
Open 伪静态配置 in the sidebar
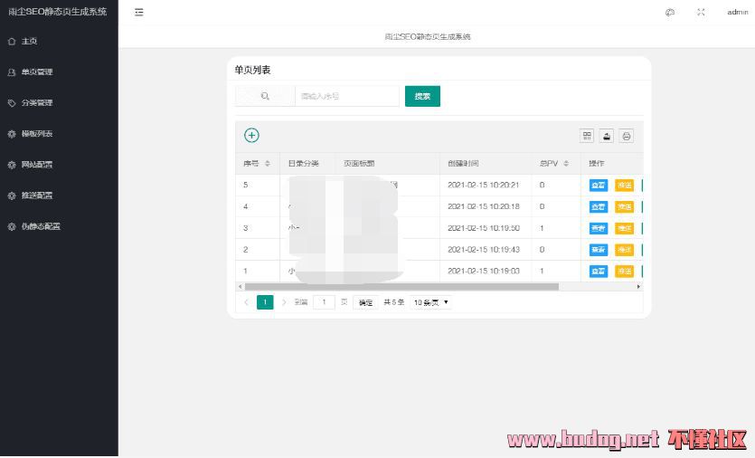pyautogui.click(x=41, y=226)
